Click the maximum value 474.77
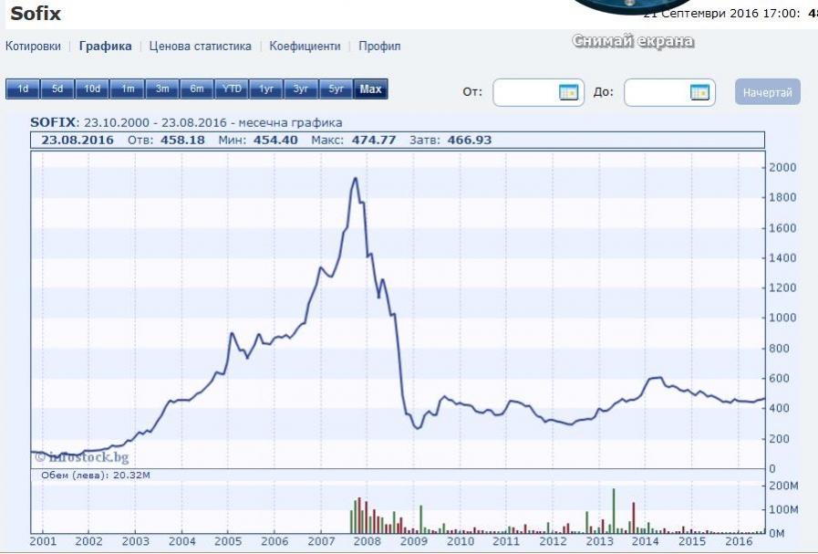 coord(374,140)
